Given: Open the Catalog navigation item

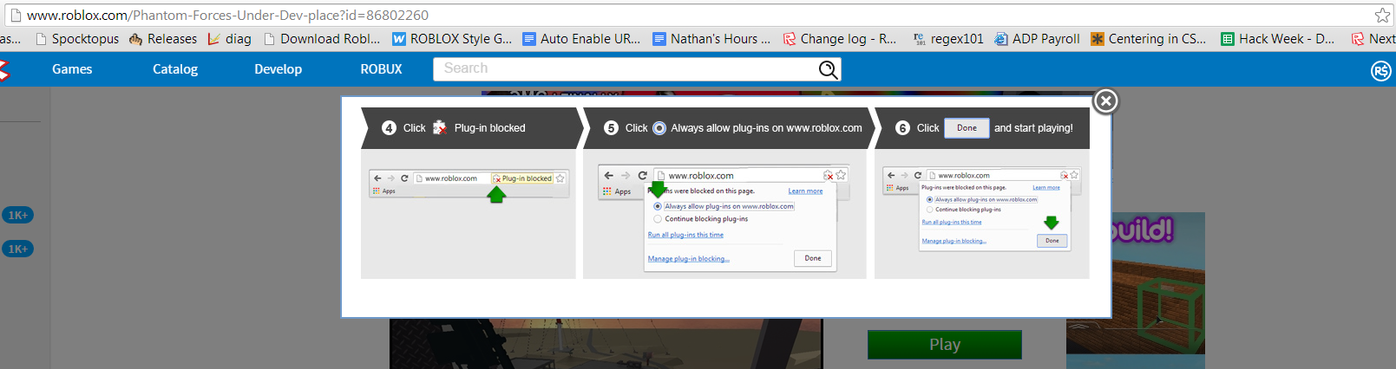Looking at the screenshot, I should coord(175,69).
